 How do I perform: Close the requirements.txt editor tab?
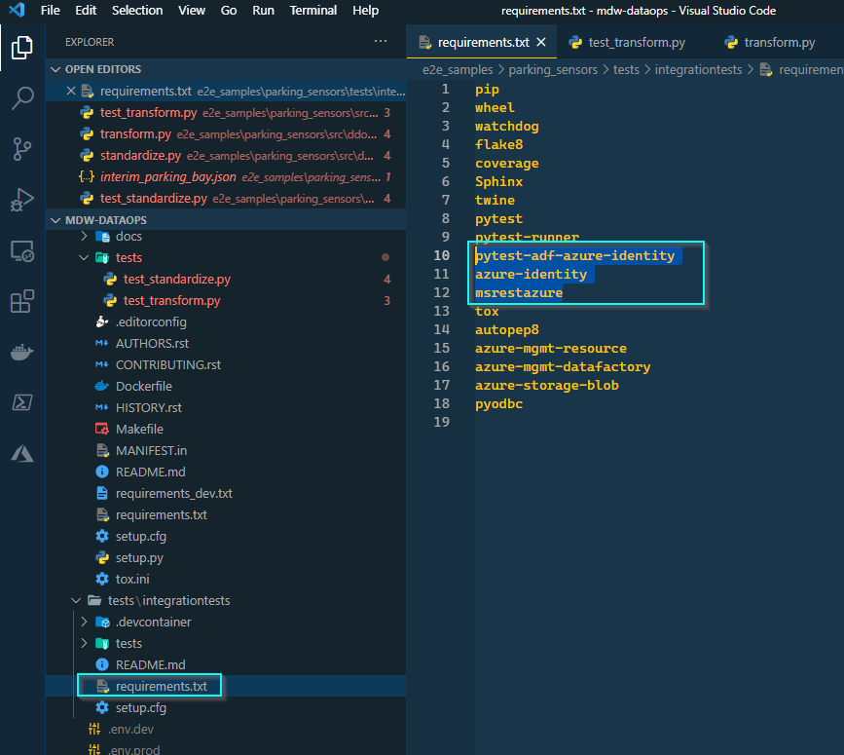pyautogui.click(x=543, y=43)
